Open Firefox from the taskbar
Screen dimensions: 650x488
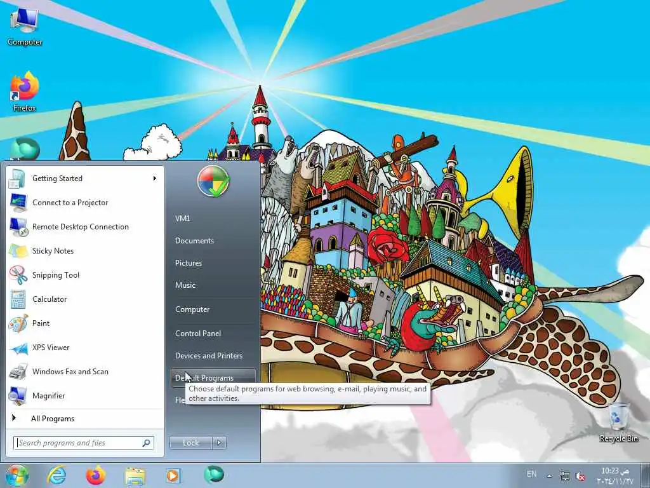(x=95, y=475)
